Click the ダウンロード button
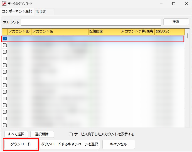 21,144
